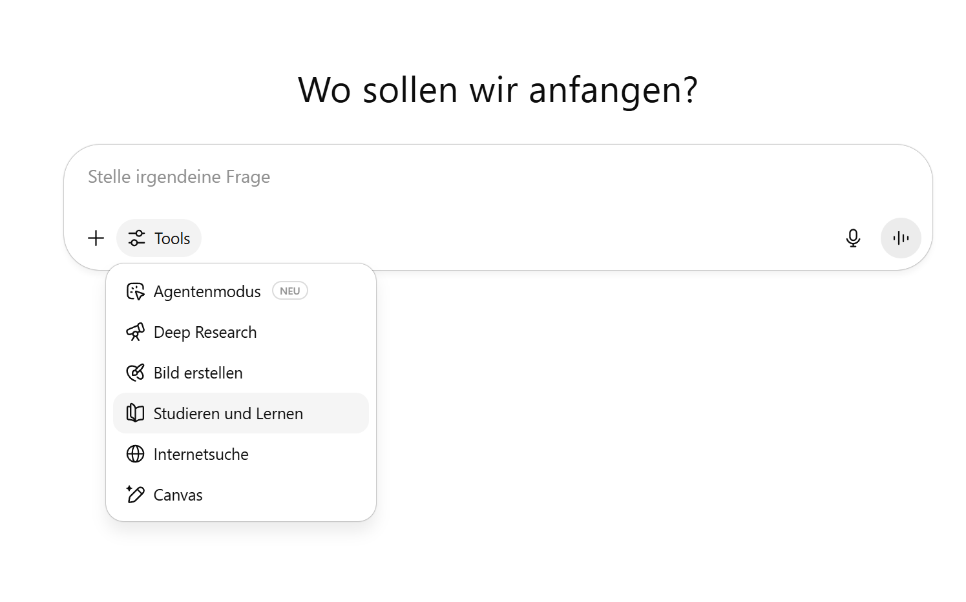This screenshot has width=966, height=602.
Task: Start dictation with the microphone icon
Action: point(853,238)
